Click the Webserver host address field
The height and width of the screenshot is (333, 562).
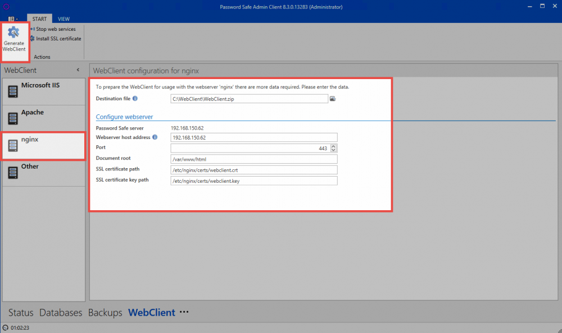coord(254,137)
